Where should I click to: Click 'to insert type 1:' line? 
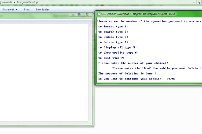pyautogui.click(x=113, y=26)
